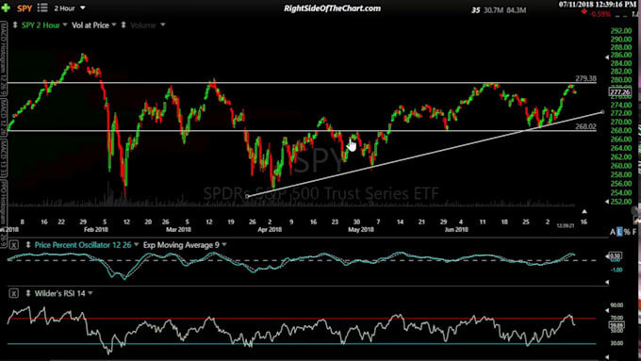Click the RSI teal oversold line at 30
Screen dimensions: 641x361
pos(302,344)
